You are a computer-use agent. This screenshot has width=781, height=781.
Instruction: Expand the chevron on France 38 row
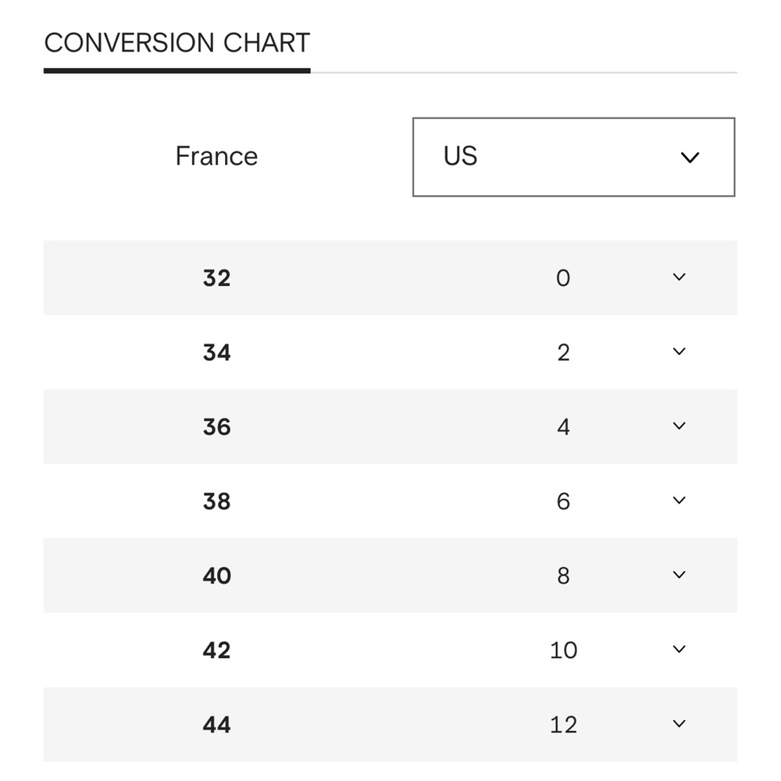(x=679, y=501)
